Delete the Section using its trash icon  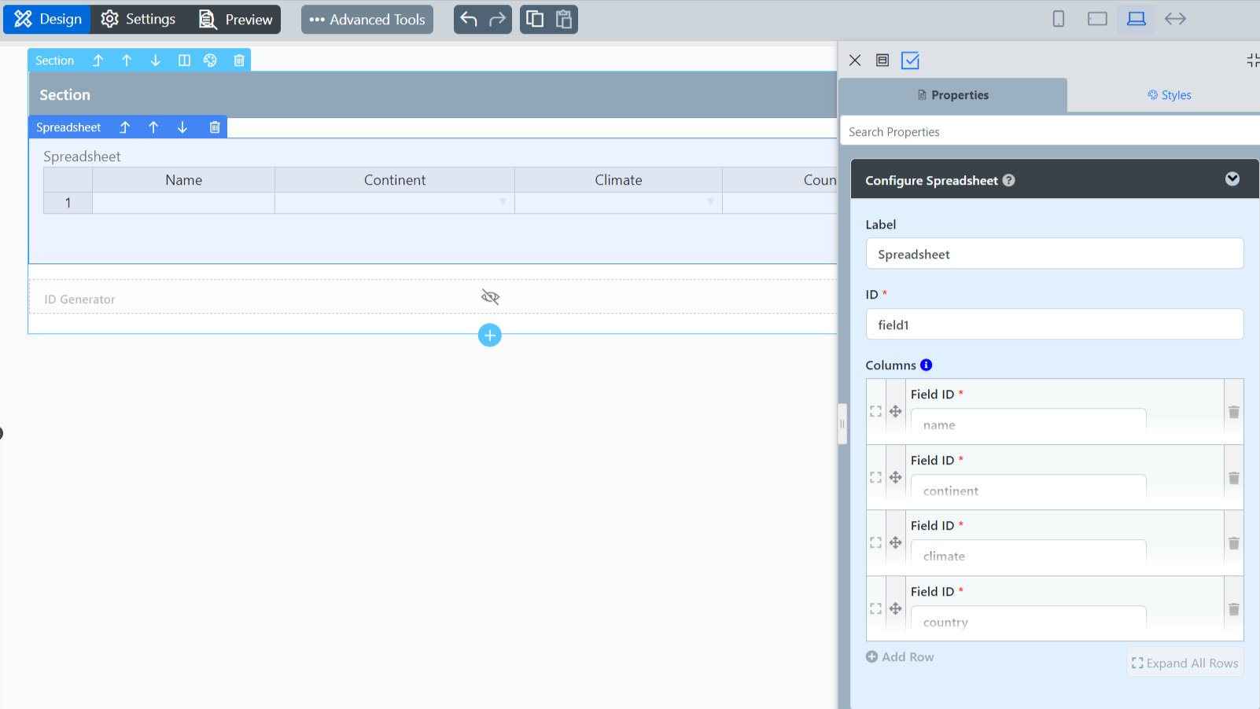[x=239, y=61]
